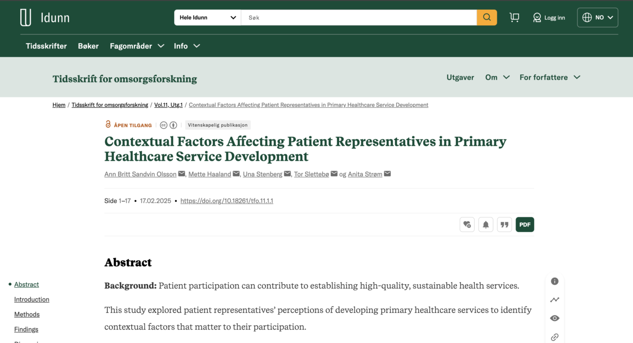
Task: Open the NO language dropdown
Action: point(598,18)
